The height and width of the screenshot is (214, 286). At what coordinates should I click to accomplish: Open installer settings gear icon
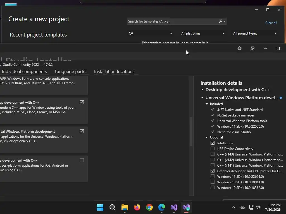[x=239, y=48]
